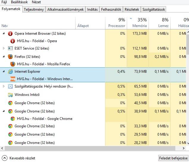
Task: Click the Firefox icon beside HVG.hu Mozilla Firefox window
Action: [13, 64]
